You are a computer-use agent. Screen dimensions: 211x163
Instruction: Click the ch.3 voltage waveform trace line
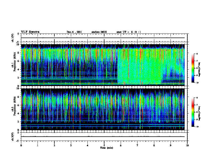(103, 137)
